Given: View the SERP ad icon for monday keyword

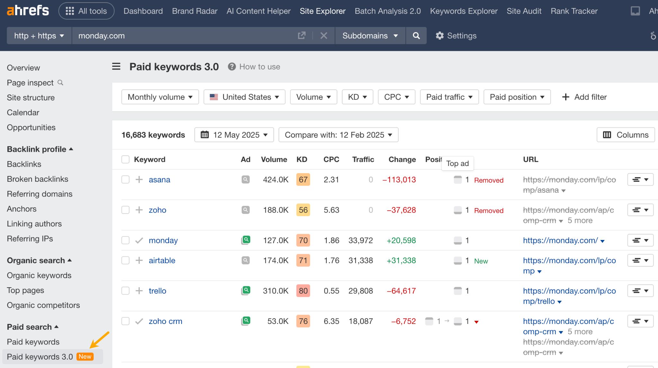Looking at the screenshot, I should pos(245,240).
